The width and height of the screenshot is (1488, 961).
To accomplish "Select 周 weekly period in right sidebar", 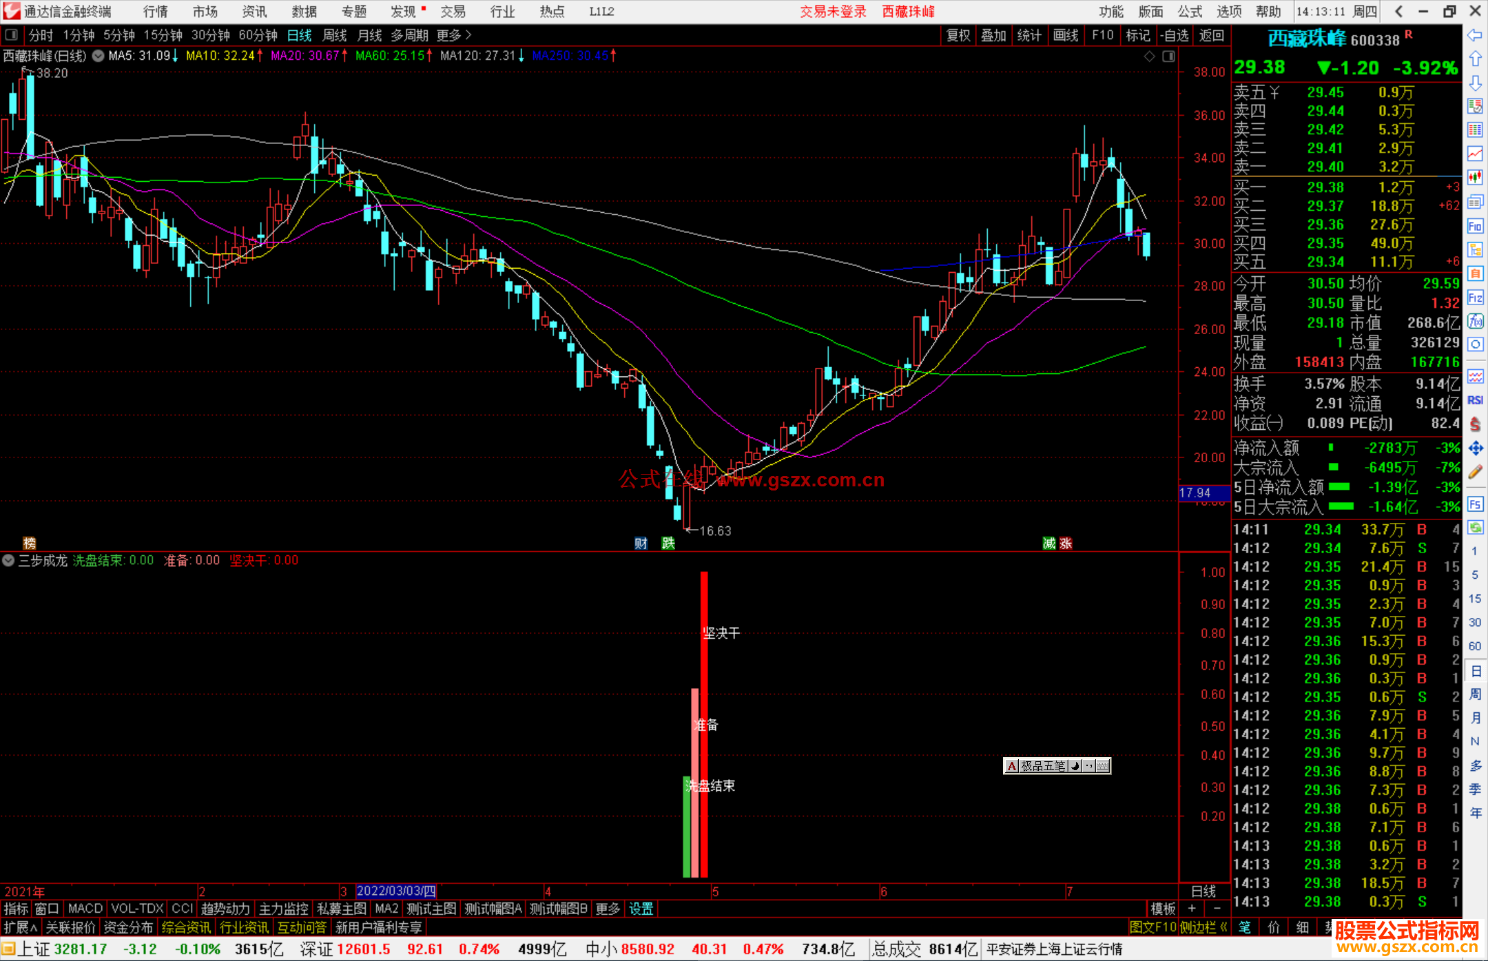I will pos(1475,694).
